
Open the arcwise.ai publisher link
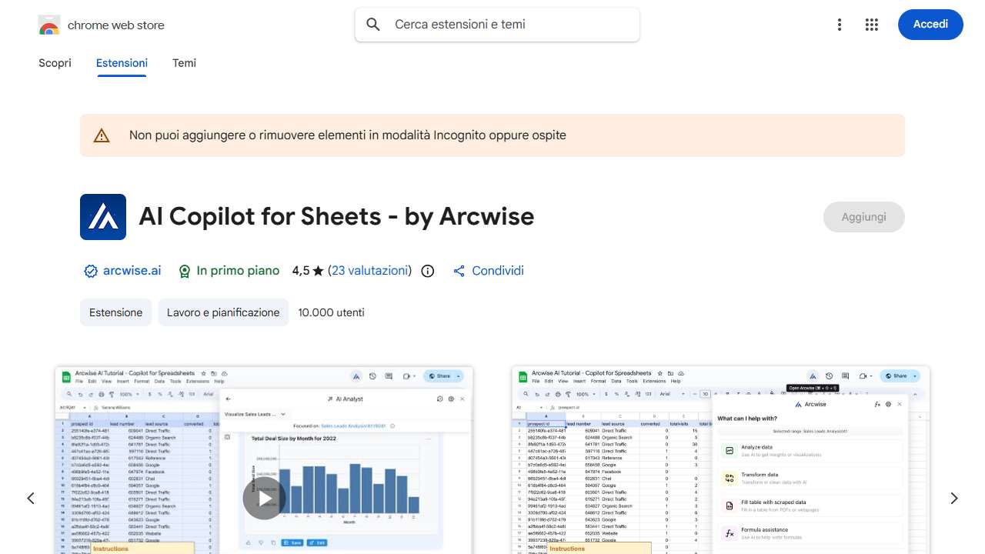(x=132, y=271)
